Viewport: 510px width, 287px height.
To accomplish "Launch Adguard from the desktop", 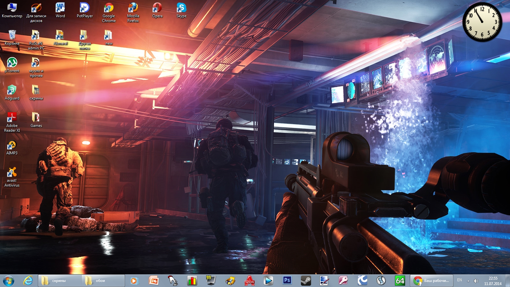I will coord(12,92).
